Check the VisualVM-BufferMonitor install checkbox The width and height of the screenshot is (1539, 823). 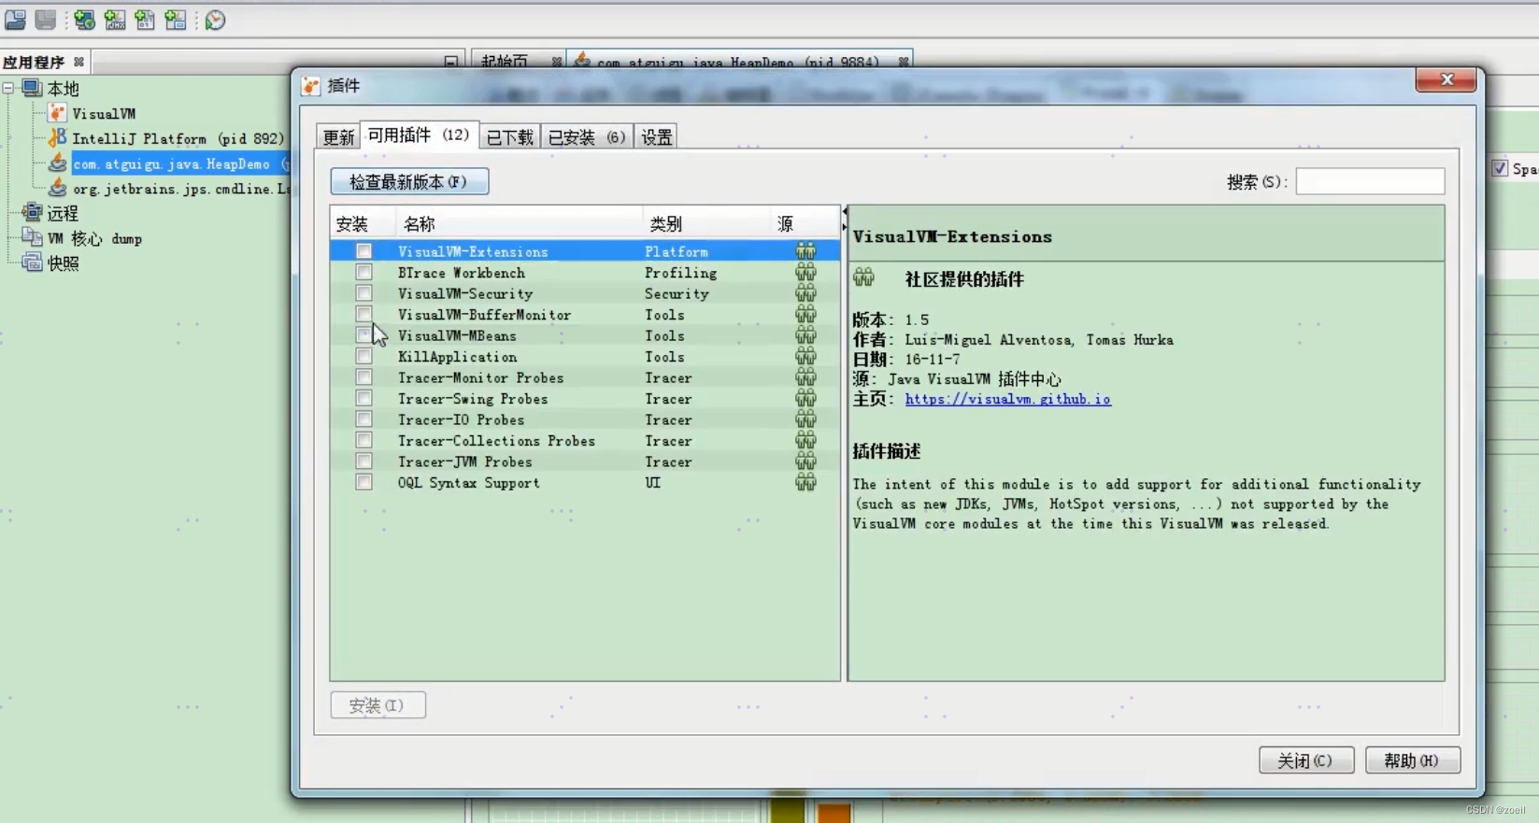(x=363, y=315)
